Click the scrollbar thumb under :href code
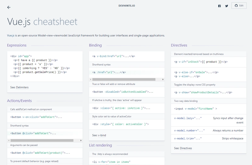This screenshot has width=252, height=165. point(122,80)
